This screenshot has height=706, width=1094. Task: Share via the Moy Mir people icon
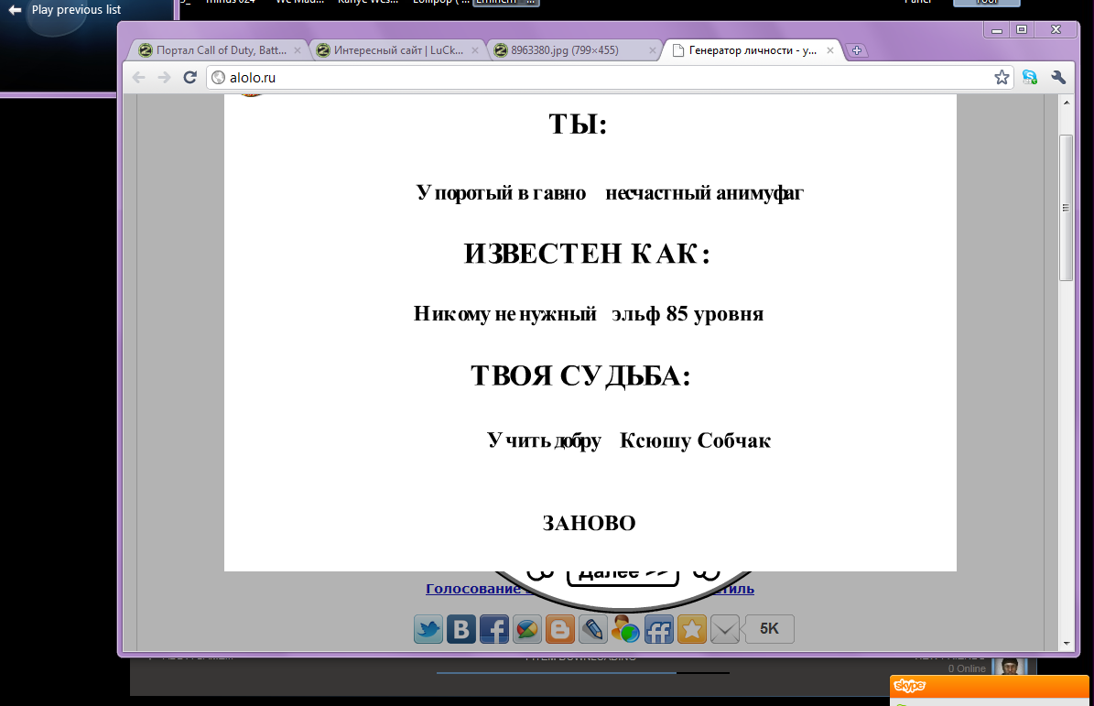click(x=626, y=629)
